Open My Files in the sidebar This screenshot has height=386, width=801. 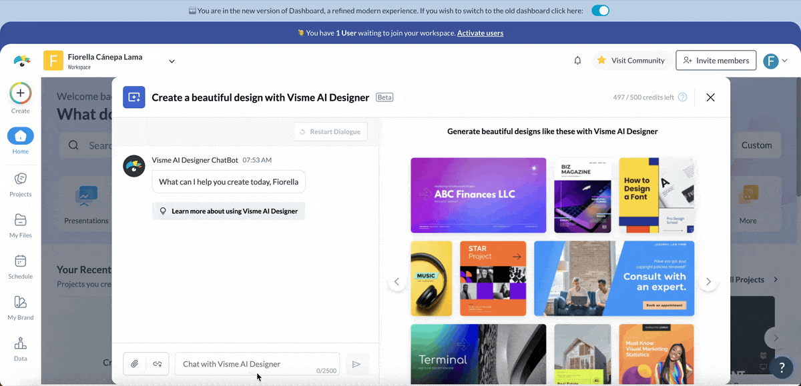[x=21, y=225]
